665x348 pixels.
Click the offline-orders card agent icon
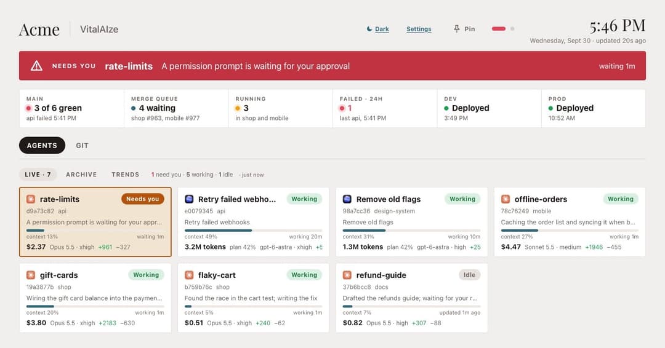point(505,199)
